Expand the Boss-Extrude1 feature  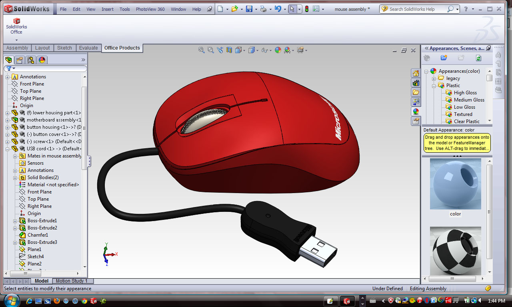point(15,221)
